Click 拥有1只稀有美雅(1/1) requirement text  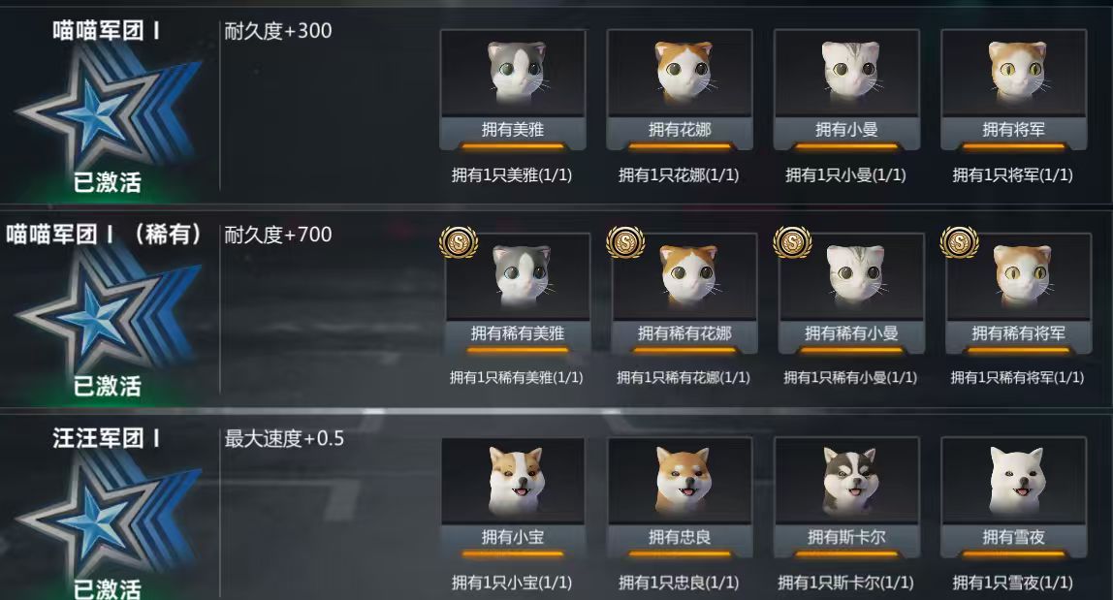tap(516, 378)
